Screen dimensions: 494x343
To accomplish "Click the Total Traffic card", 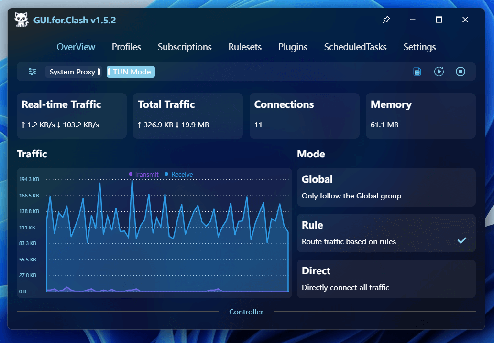I will pos(188,116).
